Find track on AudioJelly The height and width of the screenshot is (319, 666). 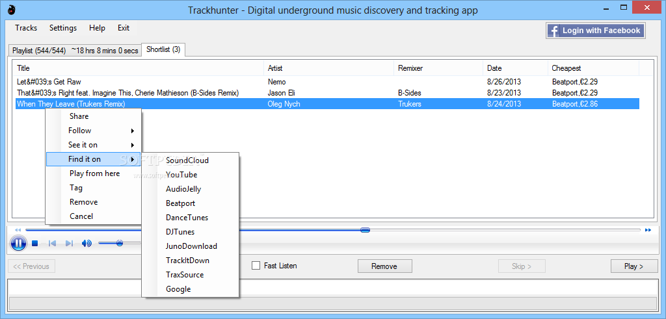191,189
